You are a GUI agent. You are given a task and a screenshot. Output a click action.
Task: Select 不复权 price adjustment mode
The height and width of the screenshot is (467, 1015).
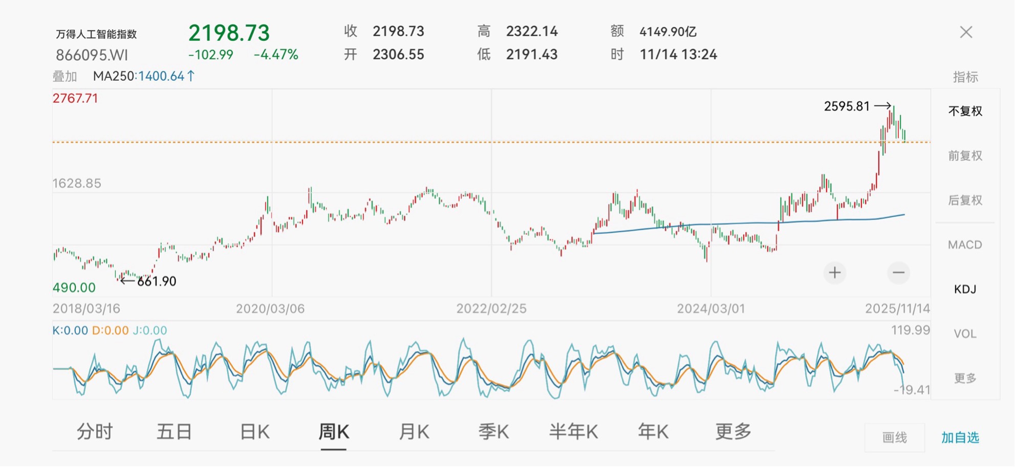pos(965,111)
